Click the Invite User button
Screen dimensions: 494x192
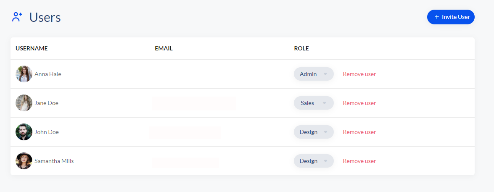(x=451, y=17)
